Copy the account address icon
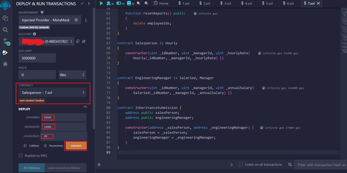This screenshot has width=347, height=173. click(78, 41)
